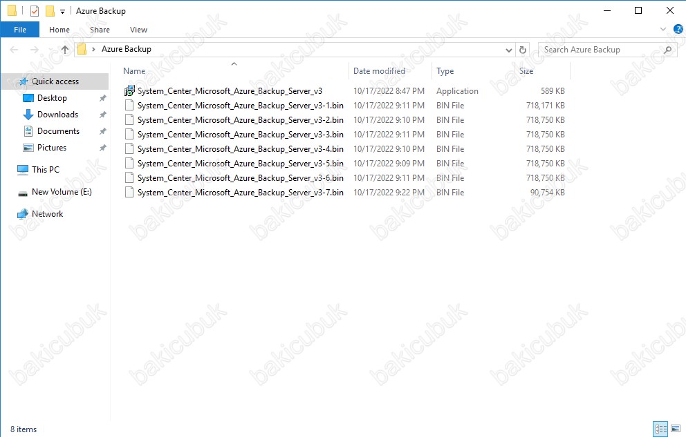The width and height of the screenshot is (686, 437).
Task: Switch to Large icons view layout
Action: pyautogui.click(x=676, y=428)
